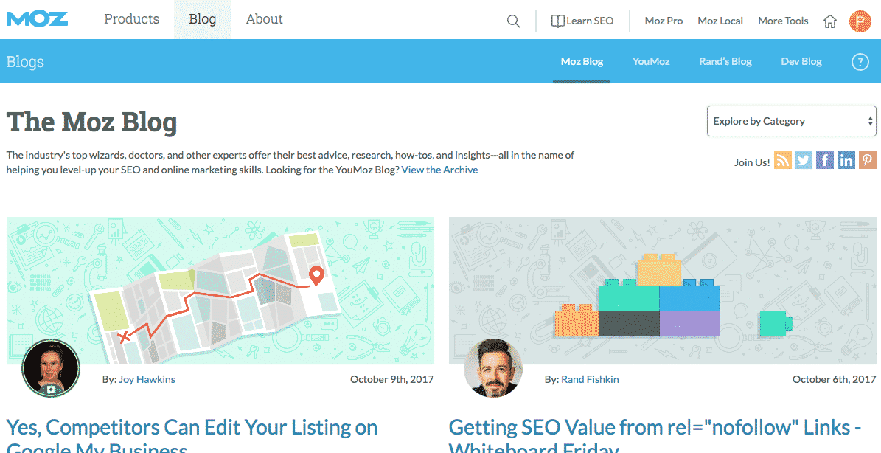Click the map illustration post thumbnail
881x453 pixels.
220,291
